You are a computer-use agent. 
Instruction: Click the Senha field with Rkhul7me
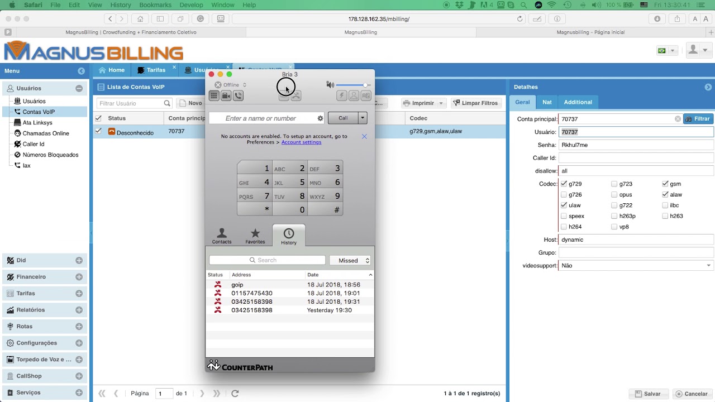pyautogui.click(x=636, y=145)
